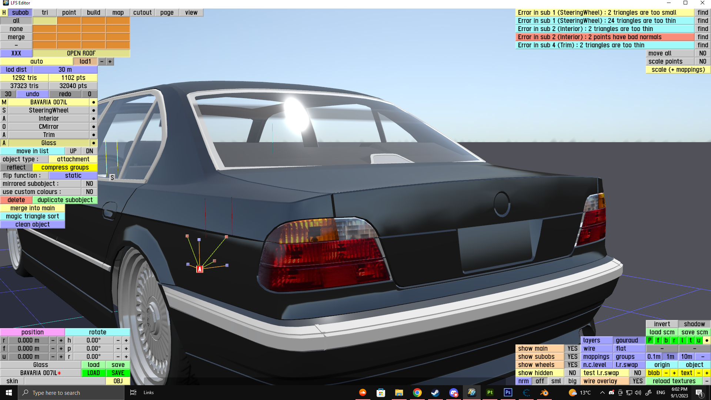Image resolution: width=711 pixels, height=400 pixels.
Task: Select the Interior subobject in list
Action: (x=49, y=119)
